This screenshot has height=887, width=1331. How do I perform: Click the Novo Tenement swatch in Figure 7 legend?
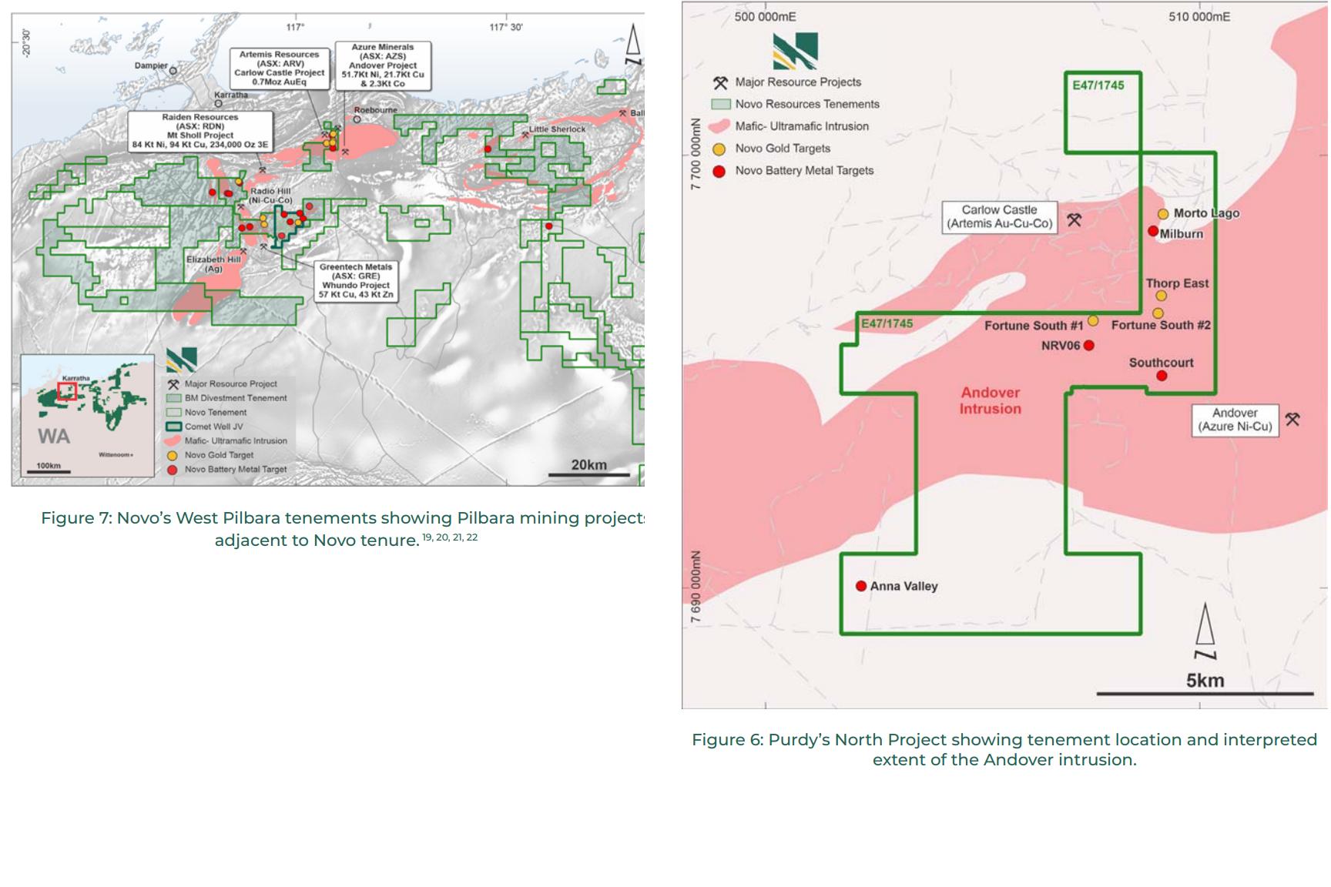click(x=174, y=413)
